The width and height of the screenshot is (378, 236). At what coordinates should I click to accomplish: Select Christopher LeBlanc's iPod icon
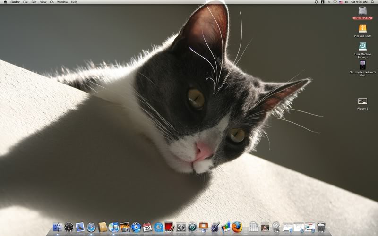point(362,68)
